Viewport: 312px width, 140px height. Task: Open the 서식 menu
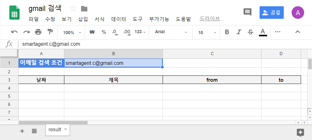(x=100, y=19)
